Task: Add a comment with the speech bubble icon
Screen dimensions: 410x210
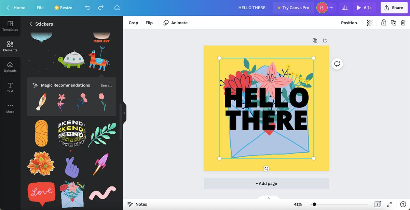Action: [337, 64]
